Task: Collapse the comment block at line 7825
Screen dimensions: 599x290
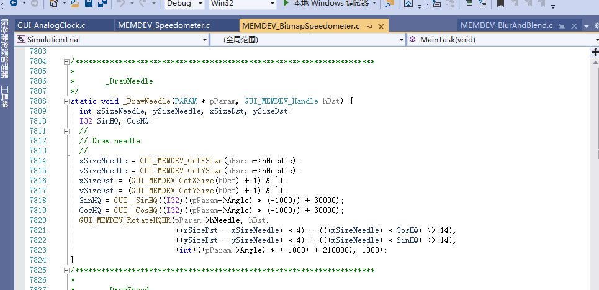Action: [x=66, y=270]
